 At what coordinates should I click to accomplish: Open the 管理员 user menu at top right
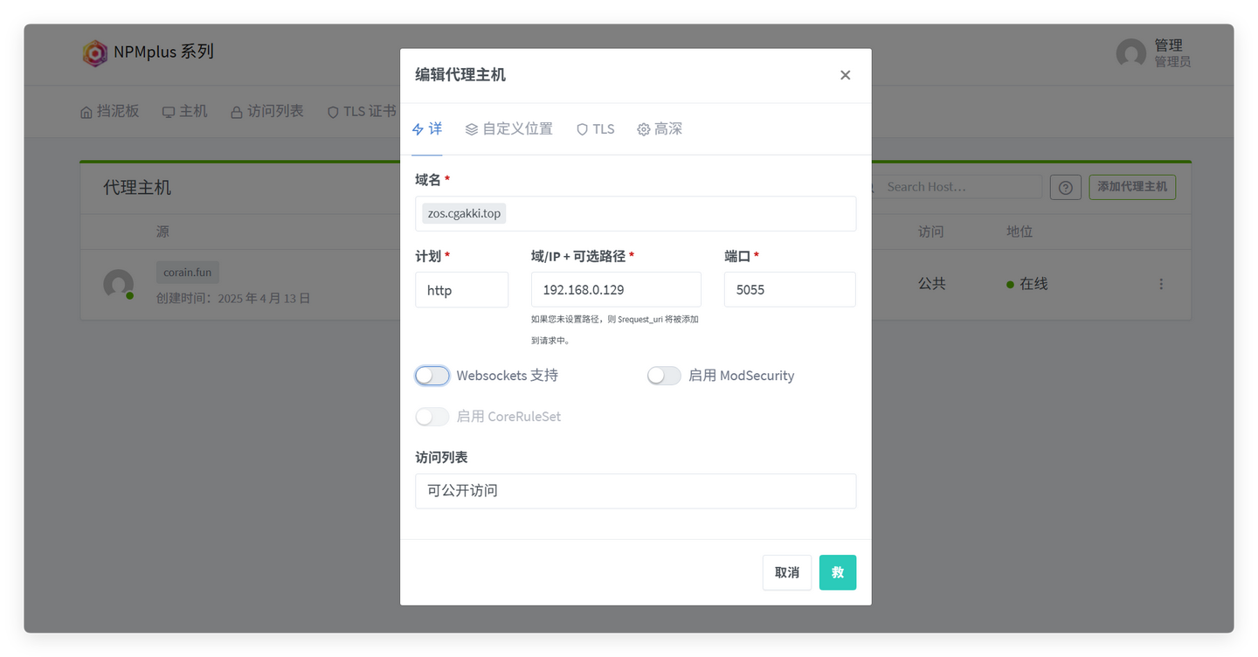[x=1153, y=52]
